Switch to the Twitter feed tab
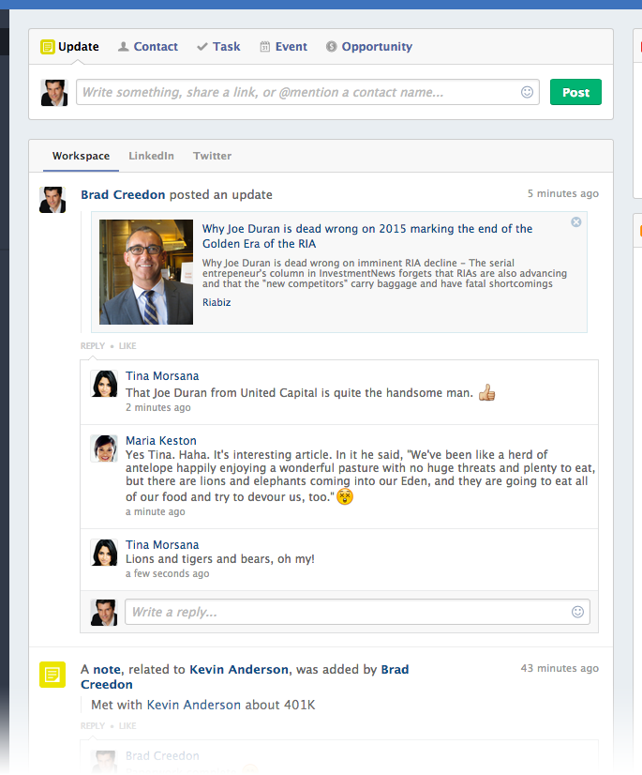642x775 pixels. (x=212, y=156)
